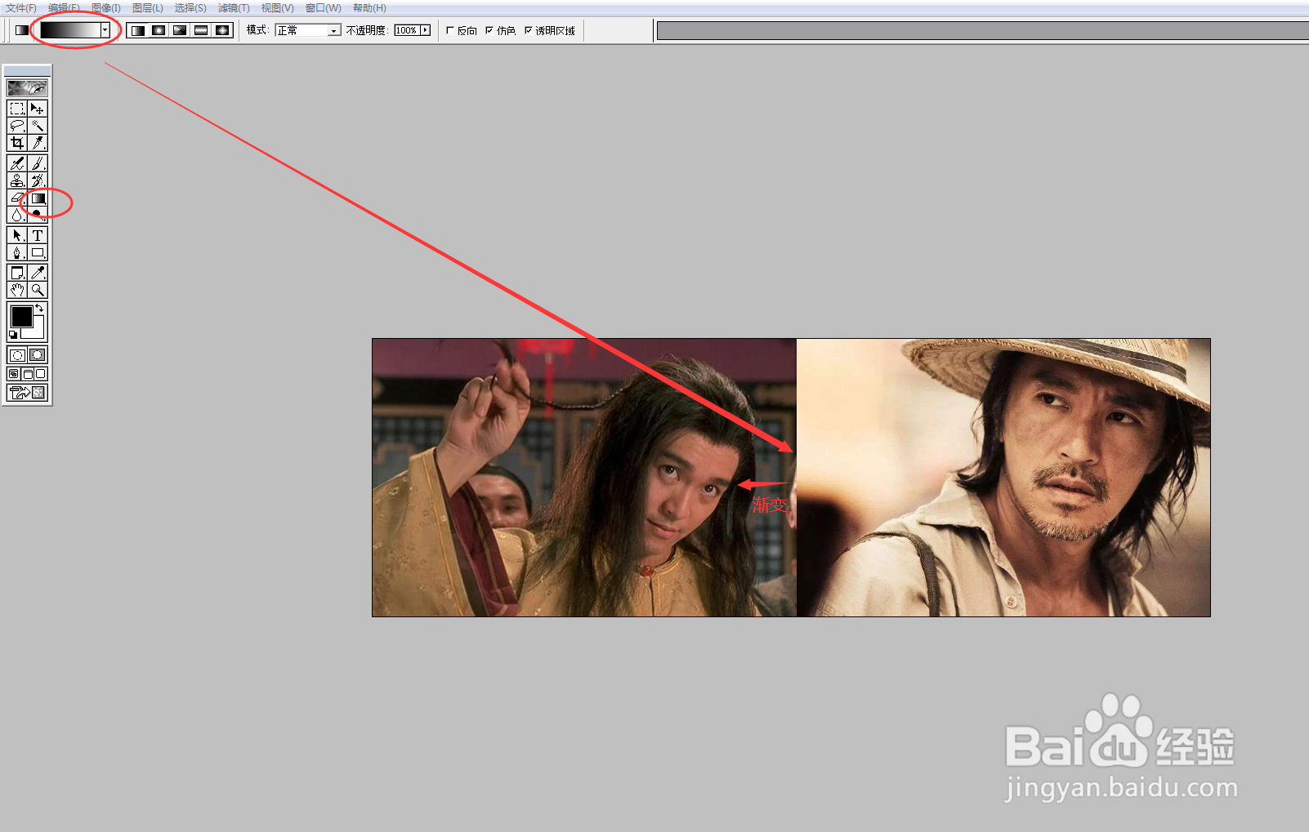Open the 视图(V) menu
This screenshot has height=832, width=1309.
(277, 8)
